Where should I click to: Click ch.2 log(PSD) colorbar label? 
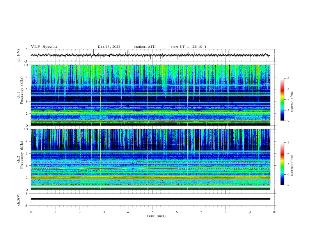(x=292, y=165)
